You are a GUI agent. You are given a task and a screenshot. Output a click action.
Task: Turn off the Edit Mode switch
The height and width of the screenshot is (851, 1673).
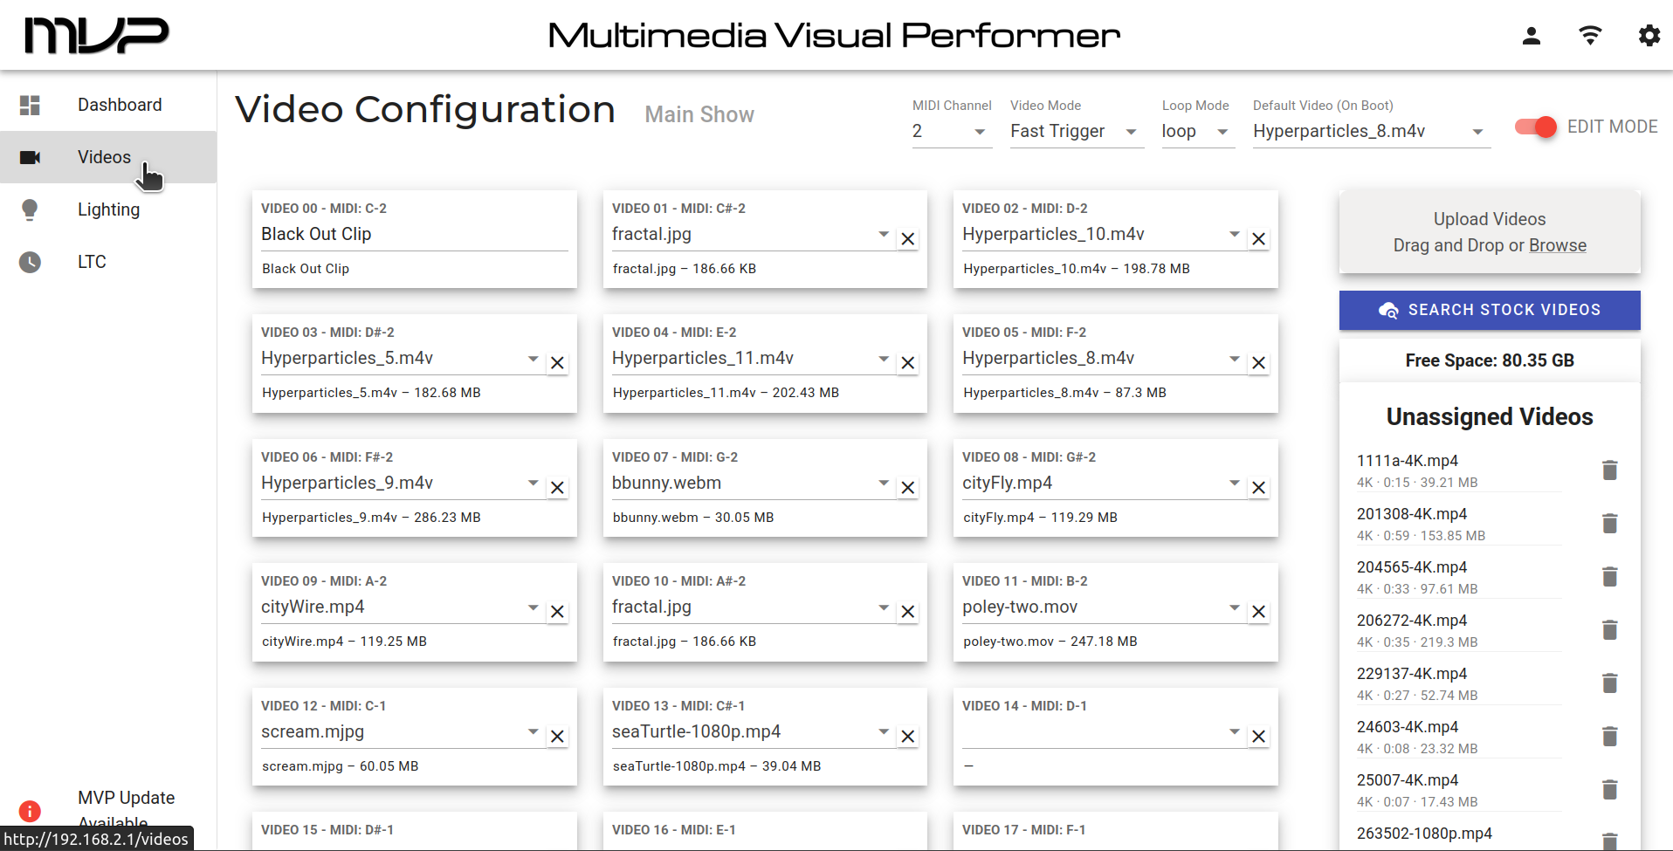coord(1536,127)
